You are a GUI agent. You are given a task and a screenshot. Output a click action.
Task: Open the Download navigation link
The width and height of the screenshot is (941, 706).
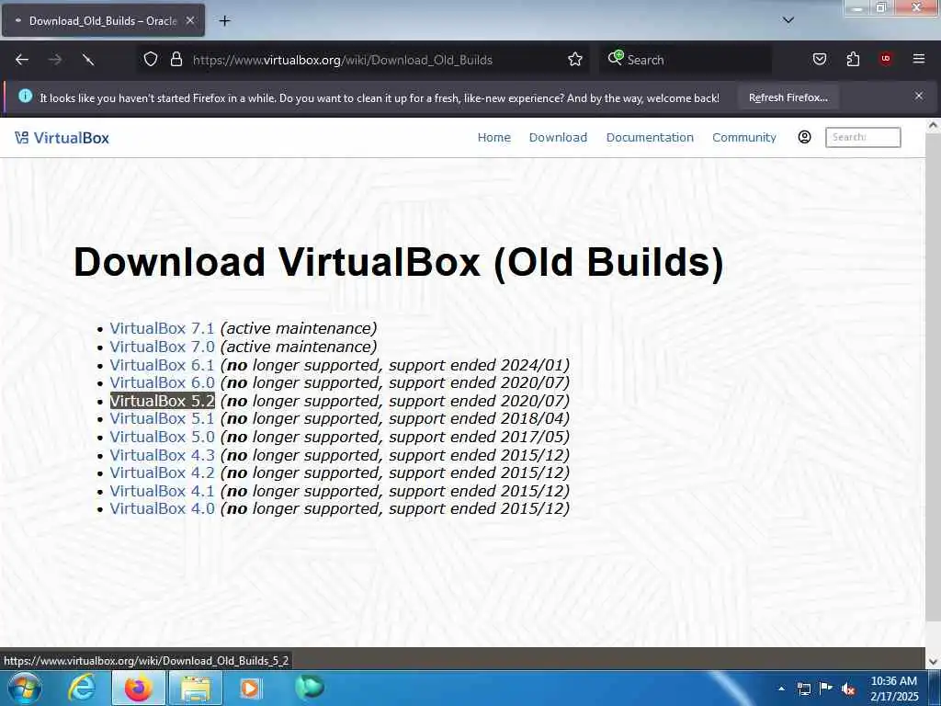(558, 138)
